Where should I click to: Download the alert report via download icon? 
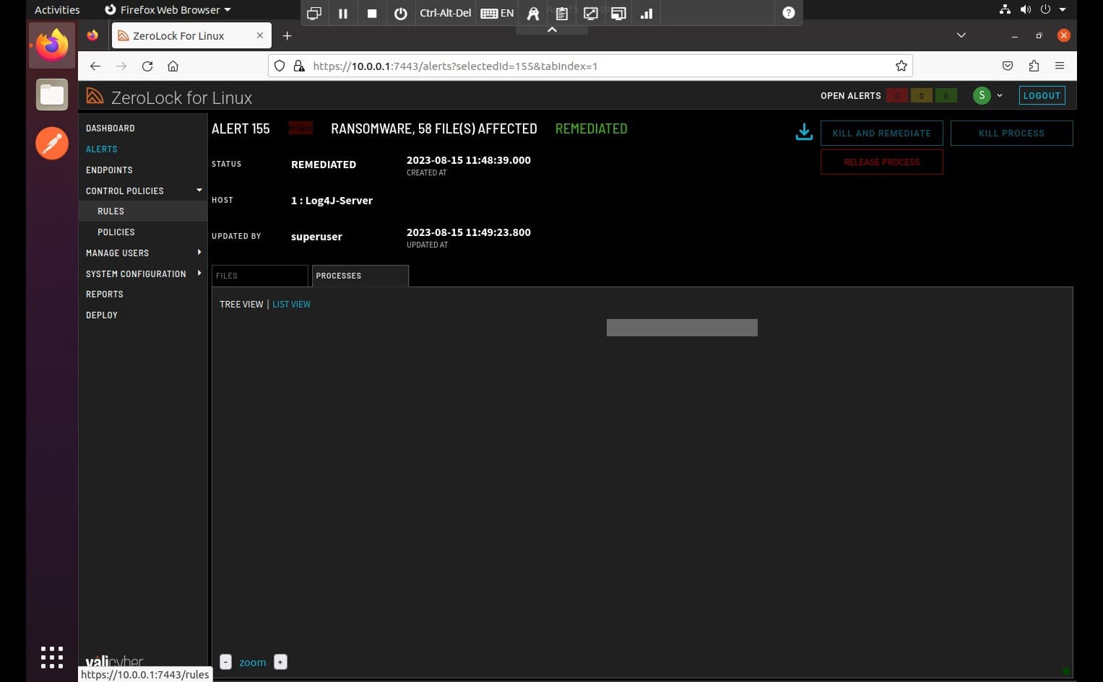[804, 132]
